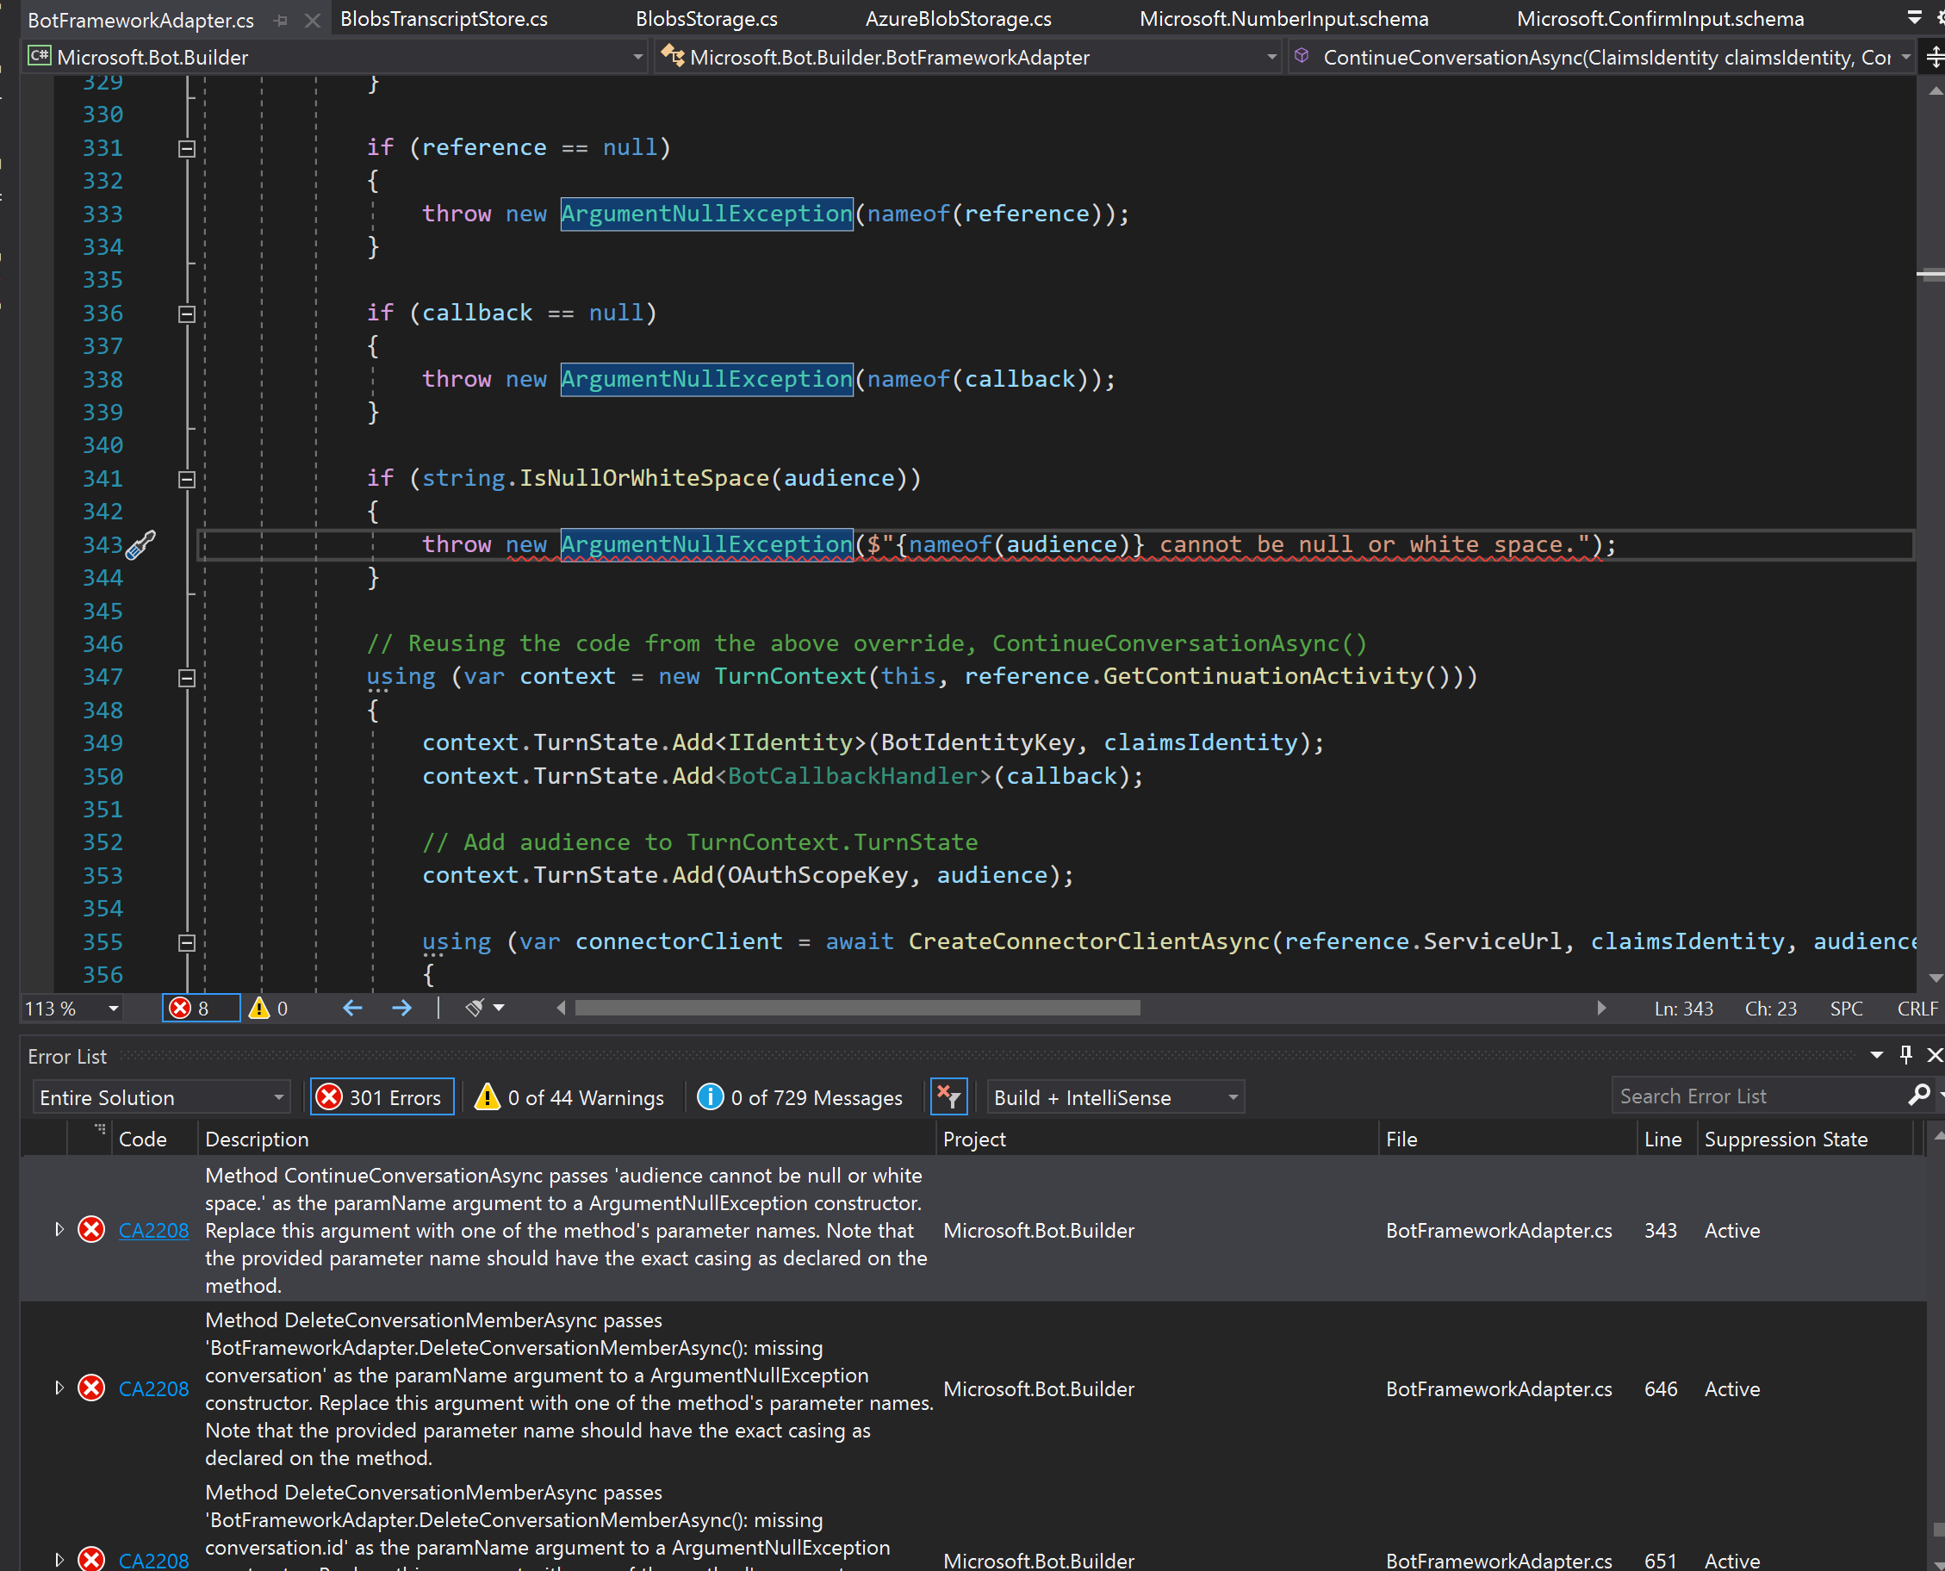Open the CA2208 link for line 343
The image size is (1945, 1571).
tap(153, 1230)
